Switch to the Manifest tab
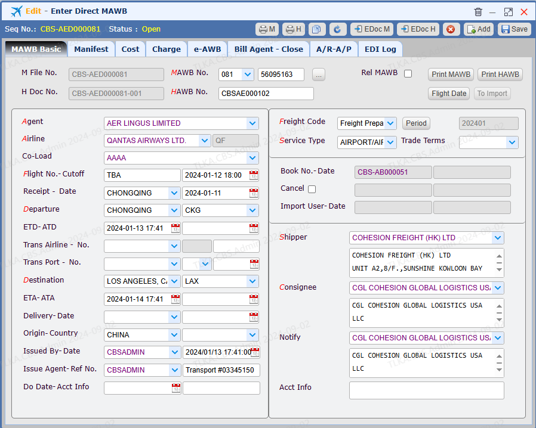 click(x=91, y=49)
